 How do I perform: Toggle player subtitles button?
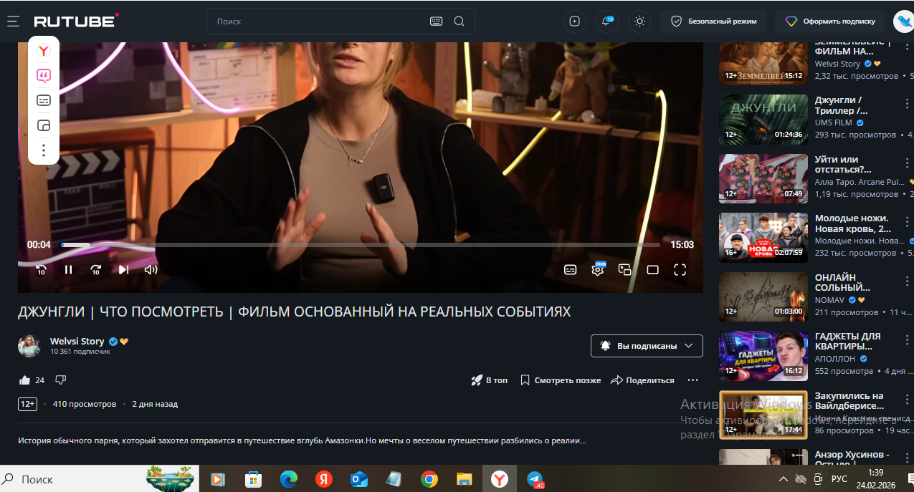[x=571, y=270]
